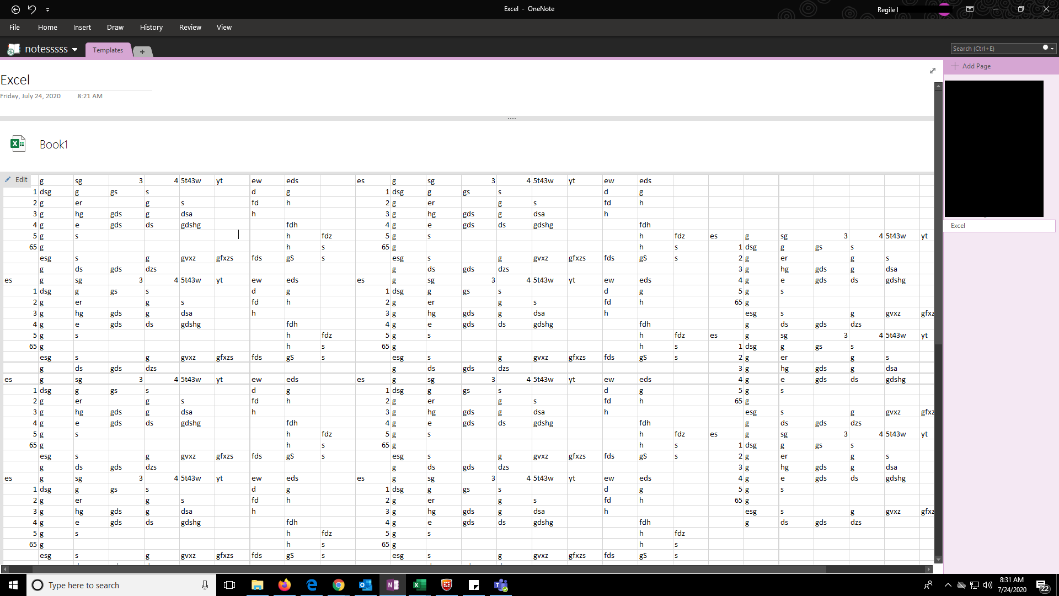Open the Review ribbon tab
The width and height of the screenshot is (1059, 596).
pos(190,27)
